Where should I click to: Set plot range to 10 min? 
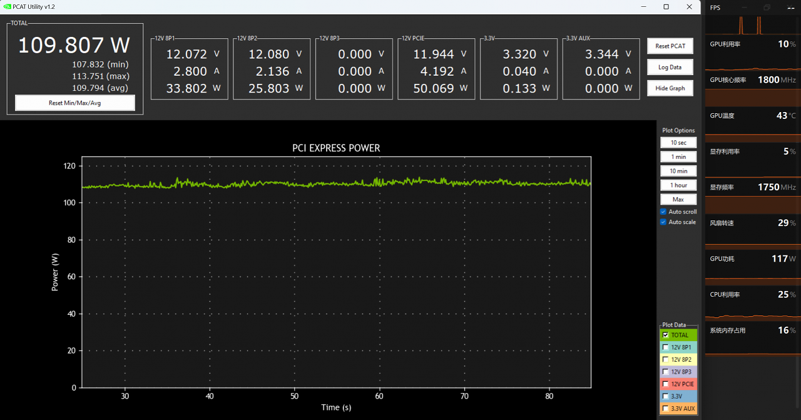click(678, 171)
